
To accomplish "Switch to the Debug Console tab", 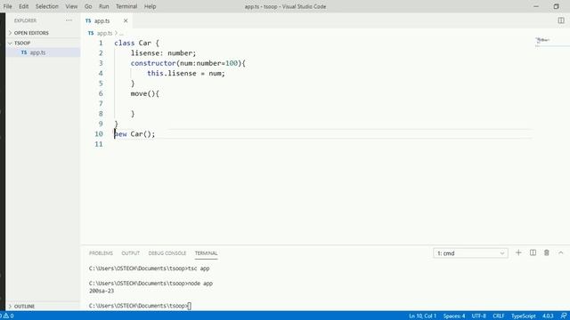I will coord(167,253).
